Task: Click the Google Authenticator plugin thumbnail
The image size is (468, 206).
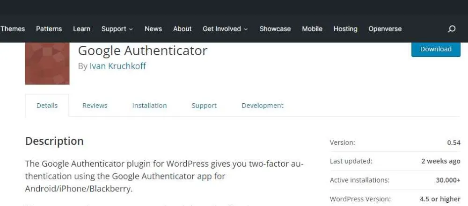Action: (47, 64)
